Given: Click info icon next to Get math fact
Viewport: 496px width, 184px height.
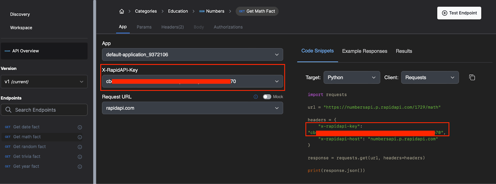Looking at the screenshot, I should 80,137.
